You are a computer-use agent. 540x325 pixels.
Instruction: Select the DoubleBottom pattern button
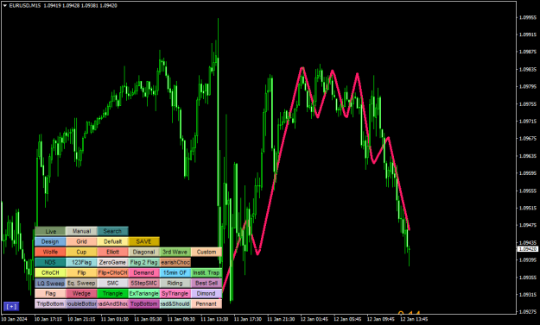tap(81, 303)
